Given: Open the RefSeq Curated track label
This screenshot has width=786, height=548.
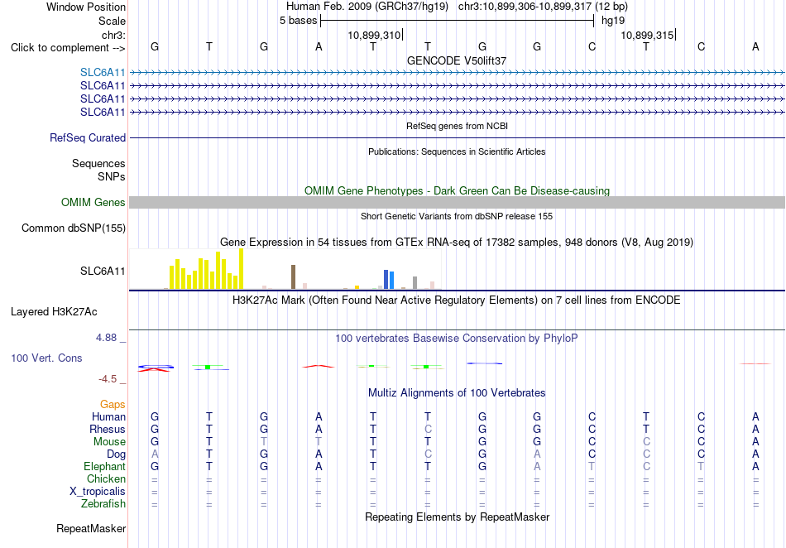Looking at the screenshot, I should (x=88, y=137).
